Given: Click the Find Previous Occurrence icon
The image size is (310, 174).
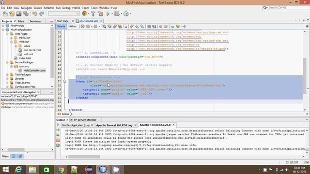Looking at the screenshot, I should tap(109, 27).
